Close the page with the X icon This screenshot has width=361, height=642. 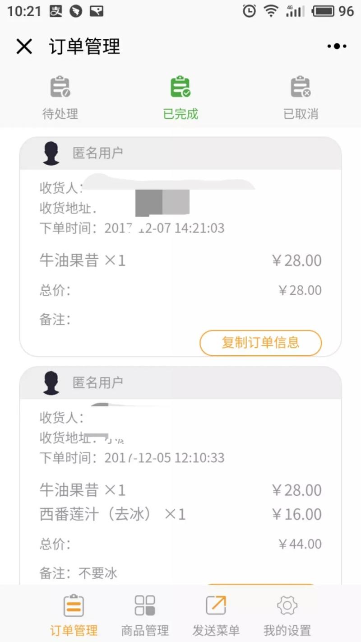click(24, 46)
